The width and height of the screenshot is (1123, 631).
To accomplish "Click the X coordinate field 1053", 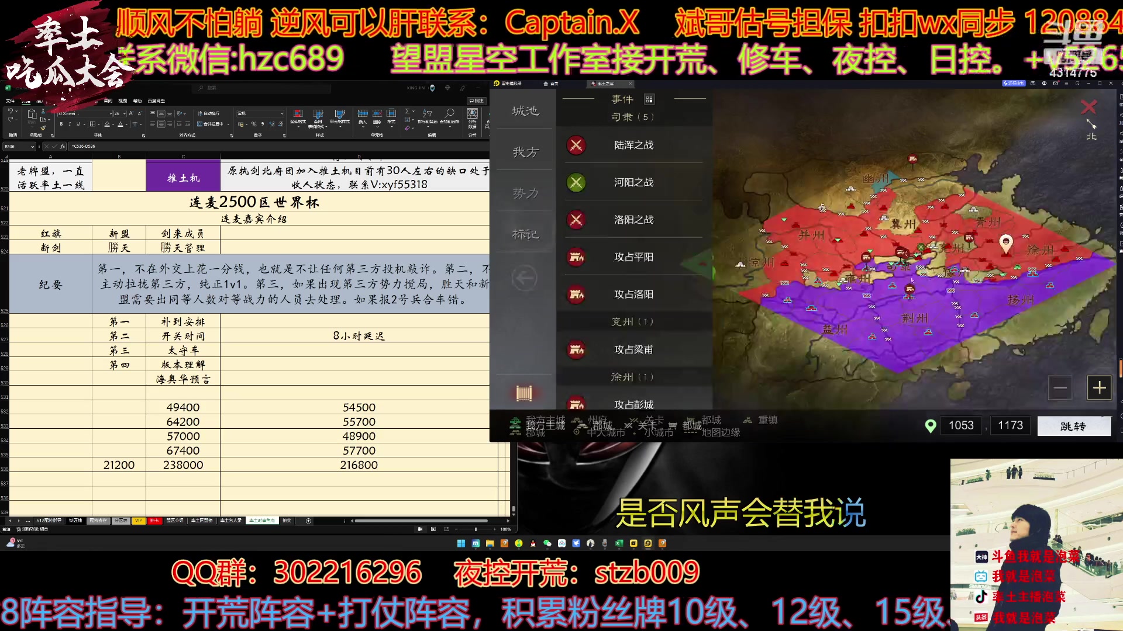I will [x=961, y=425].
